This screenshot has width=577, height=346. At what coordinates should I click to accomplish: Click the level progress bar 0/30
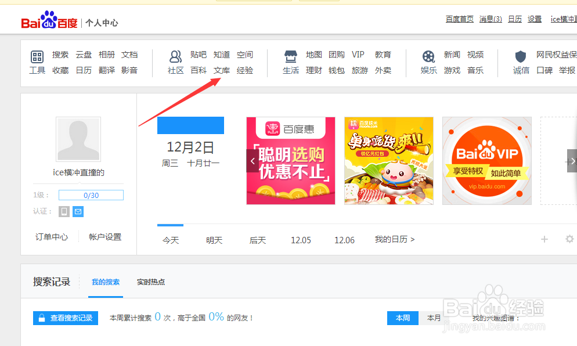coord(91,195)
